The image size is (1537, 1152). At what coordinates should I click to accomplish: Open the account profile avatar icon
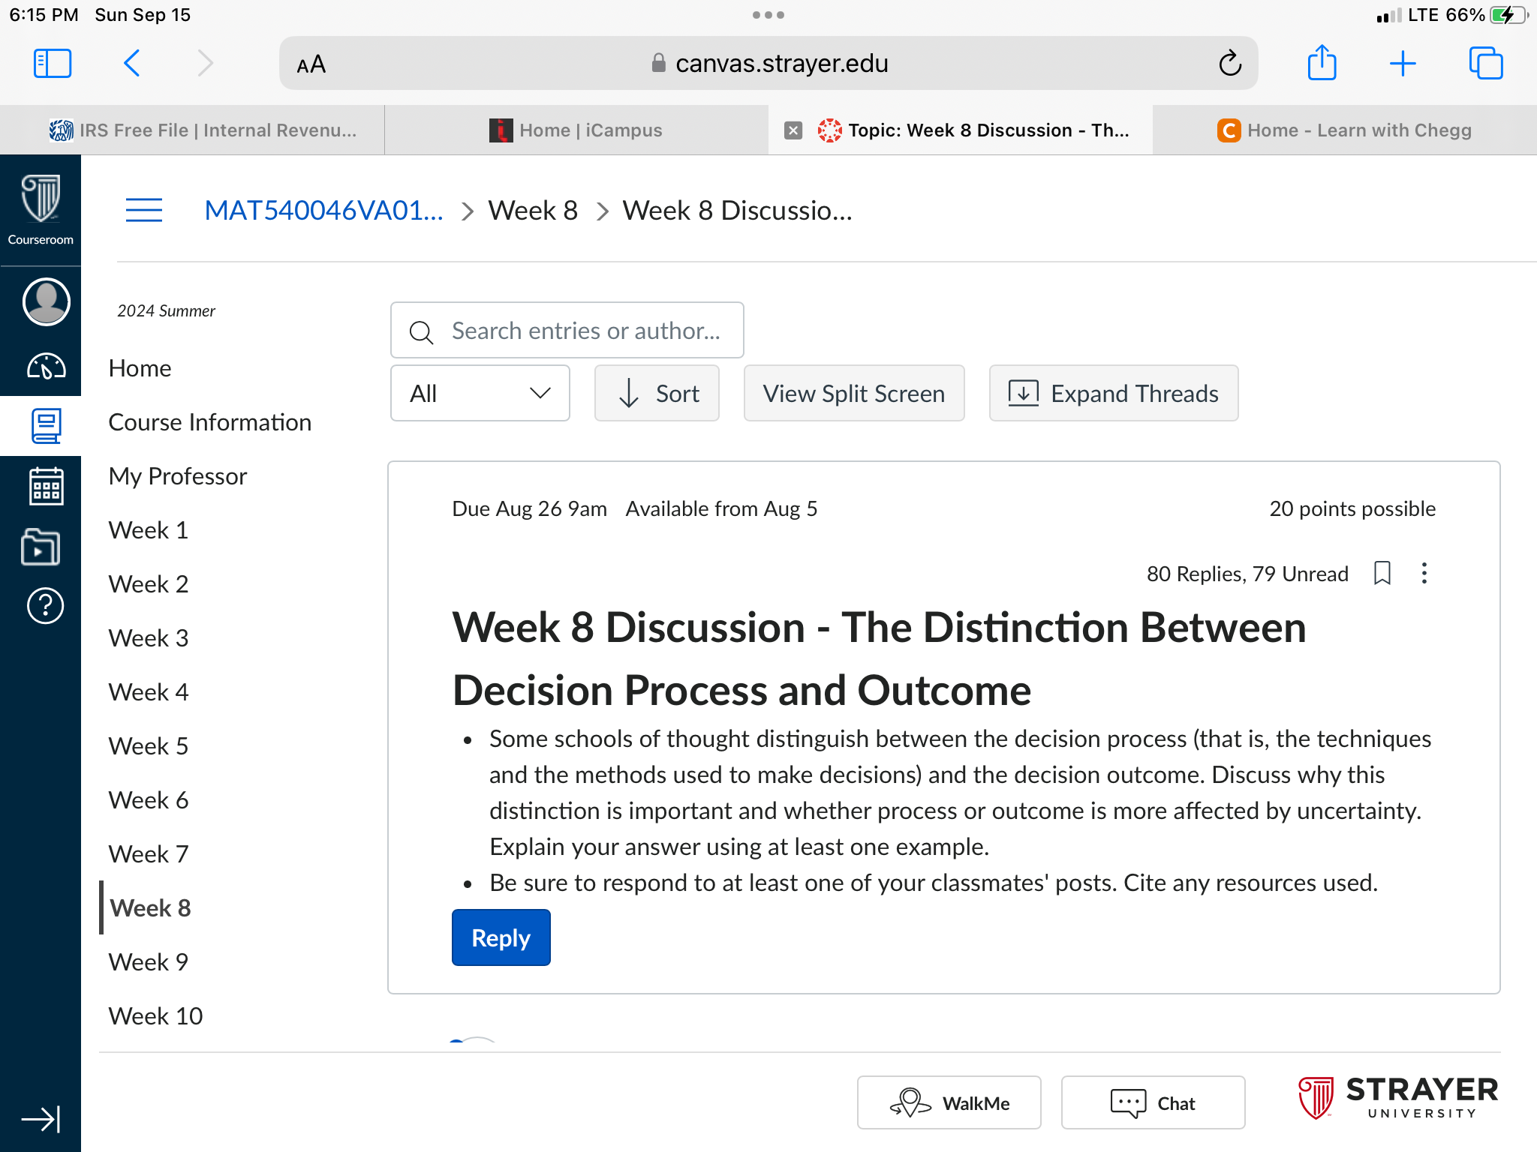pyautogui.click(x=46, y=302)
